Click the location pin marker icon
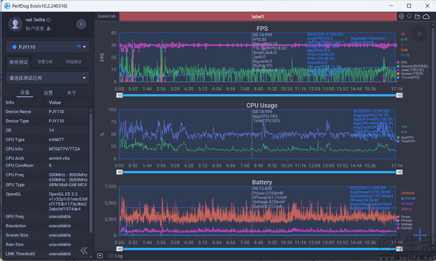The width and height of the screenshot is (436, 261). pos(401,17)
